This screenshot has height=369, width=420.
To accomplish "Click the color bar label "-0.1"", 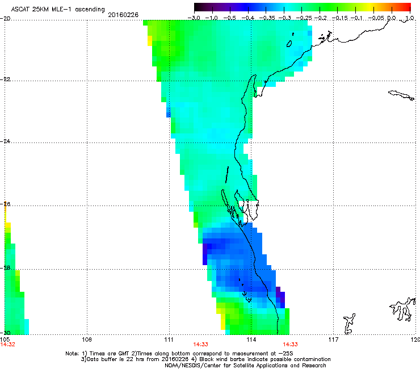I will pos(356,18).
